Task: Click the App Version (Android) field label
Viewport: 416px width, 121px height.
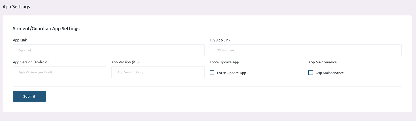Action: (x=31, y=62)
